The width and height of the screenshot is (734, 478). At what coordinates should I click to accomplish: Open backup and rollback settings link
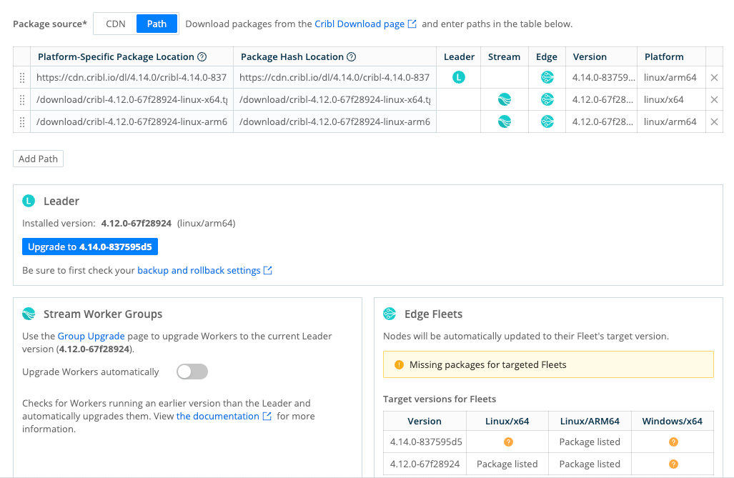coord(199,271)
